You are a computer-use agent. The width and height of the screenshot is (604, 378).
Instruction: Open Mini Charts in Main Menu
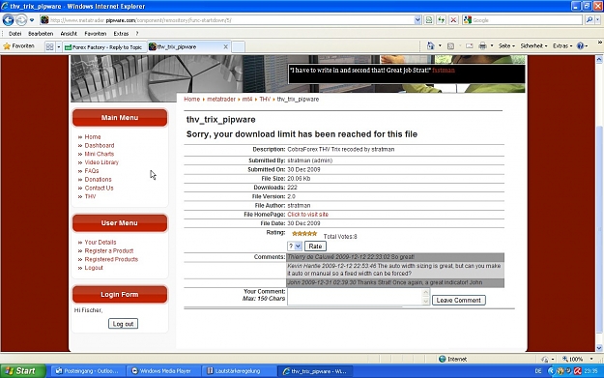100,154
